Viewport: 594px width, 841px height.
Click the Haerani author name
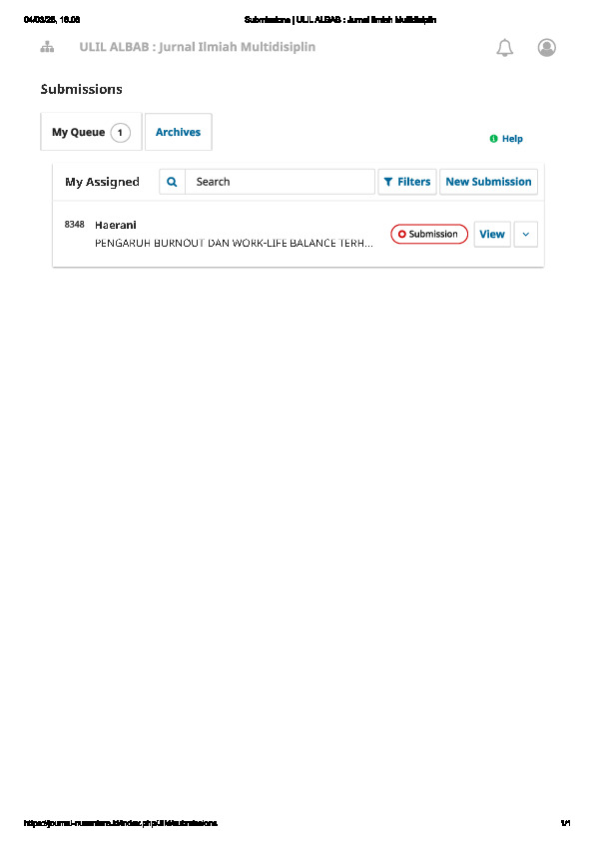tap(116, 225)
